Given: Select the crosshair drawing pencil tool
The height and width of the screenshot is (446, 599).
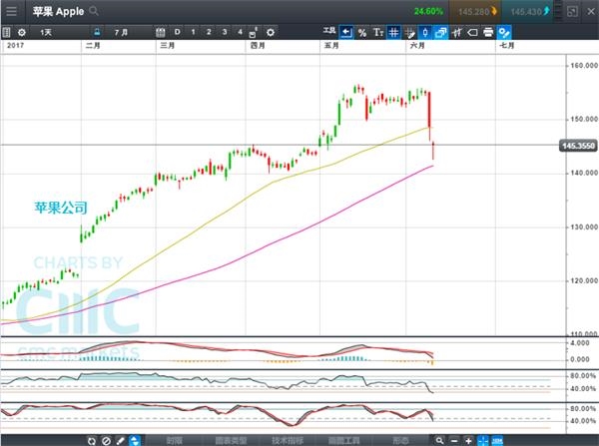Looking at the screenshot, I should pos(410,33).
